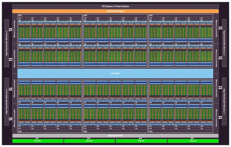Image resolution: width=231 pixels, height=147 pixels.
Task: Click double arrow beside top-left Memory Controller
Action: pyautogui.click(x=11, y=30)
